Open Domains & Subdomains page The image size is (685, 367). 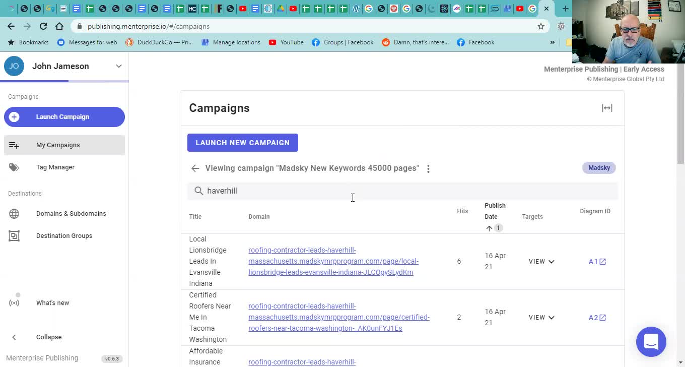pos(64,214)
